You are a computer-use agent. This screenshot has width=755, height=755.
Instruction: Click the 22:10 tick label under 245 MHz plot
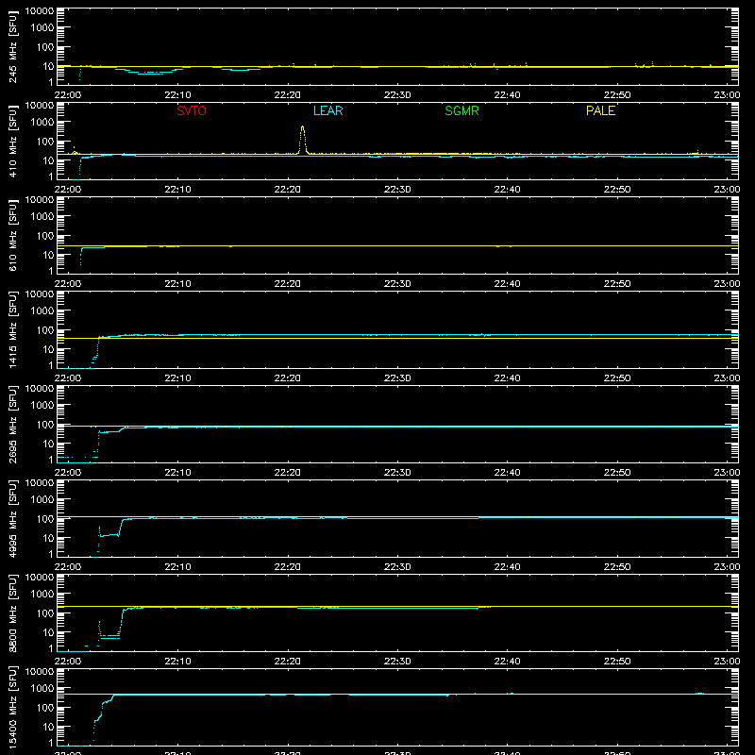point(177,95)
